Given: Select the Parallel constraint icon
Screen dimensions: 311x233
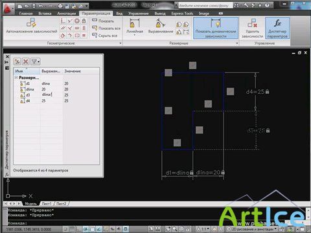Looking at the screenshot, I should pyautogui.click(x=63, y=28).
